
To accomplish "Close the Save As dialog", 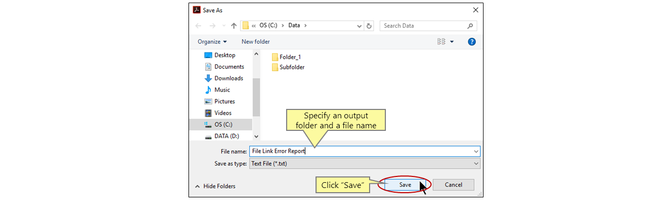I will (x=475, y=9).
